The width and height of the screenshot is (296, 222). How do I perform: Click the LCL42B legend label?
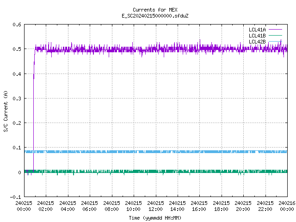coord(257,42)
